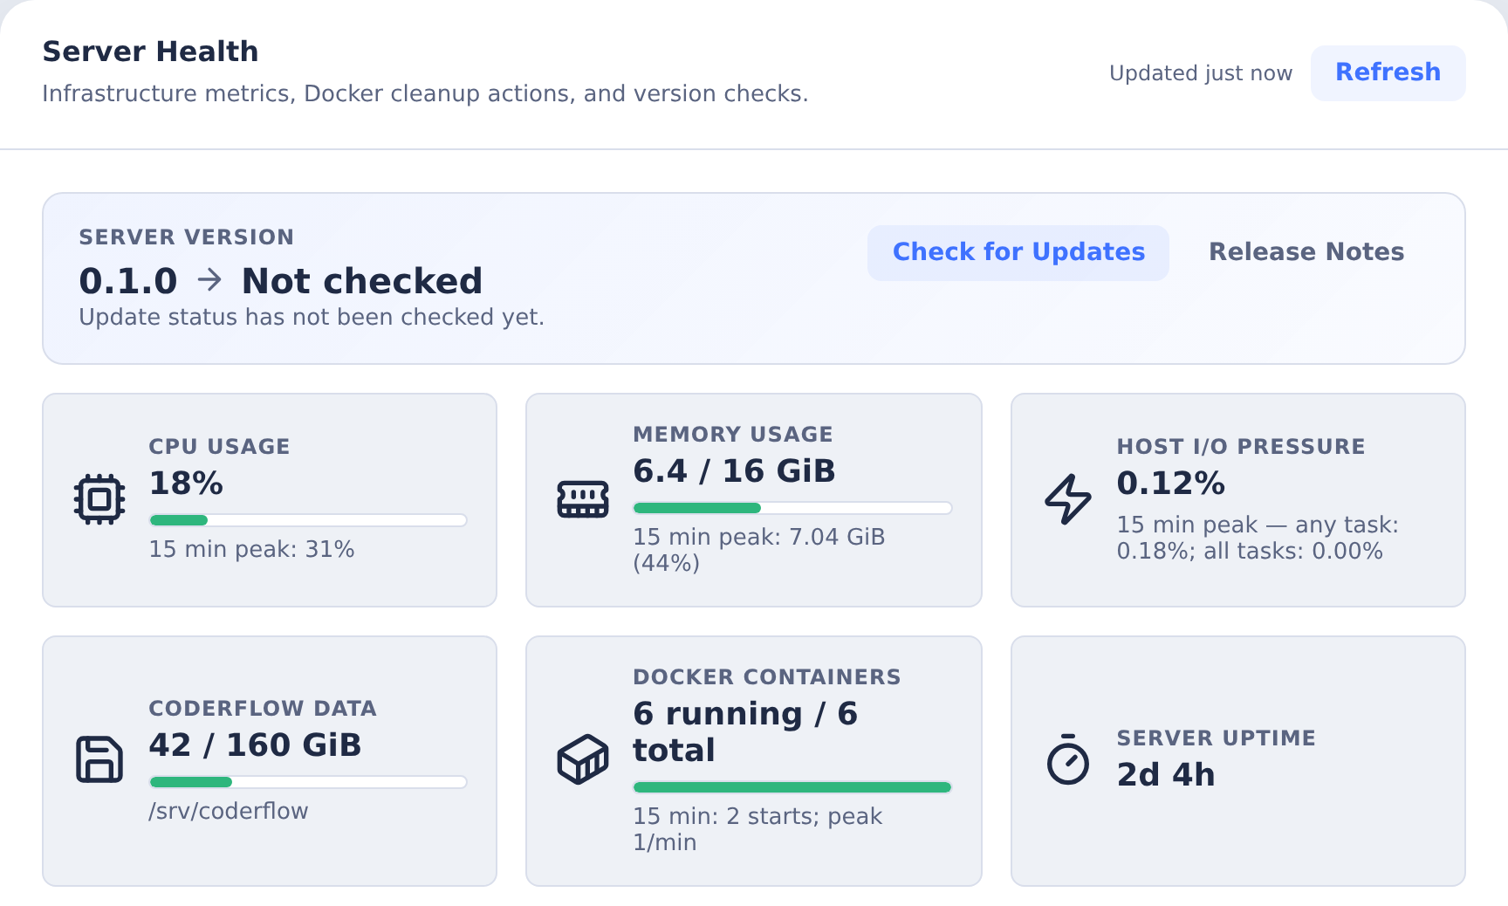The width and height of the screenshot is (1508, 906).
Task: Click the '0.12%' I/O pressure value
Action: (x=1171, y=484)
